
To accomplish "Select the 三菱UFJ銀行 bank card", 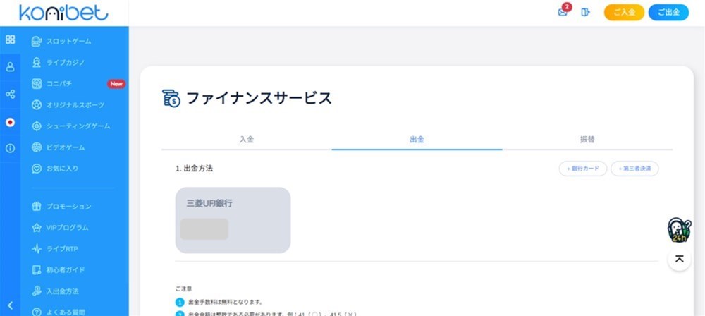I will [233, 219].
